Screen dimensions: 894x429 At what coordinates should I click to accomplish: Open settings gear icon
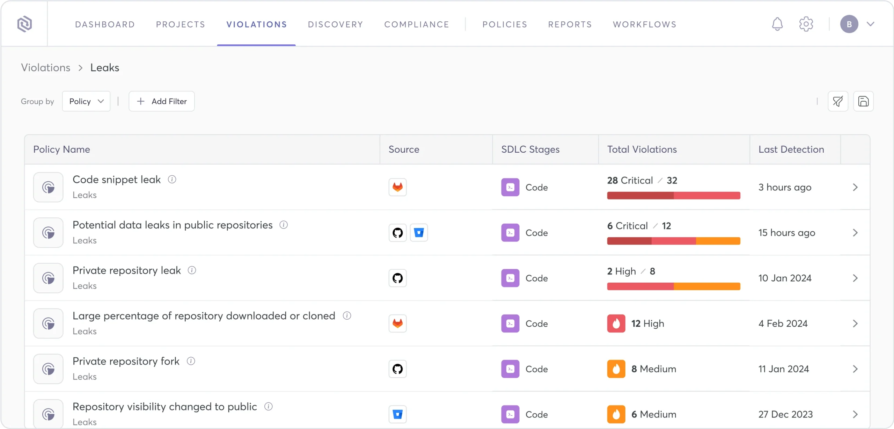[x=806, y=24]
